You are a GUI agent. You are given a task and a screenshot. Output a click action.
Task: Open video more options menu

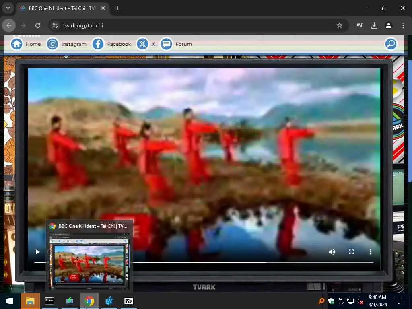[371, 252]
